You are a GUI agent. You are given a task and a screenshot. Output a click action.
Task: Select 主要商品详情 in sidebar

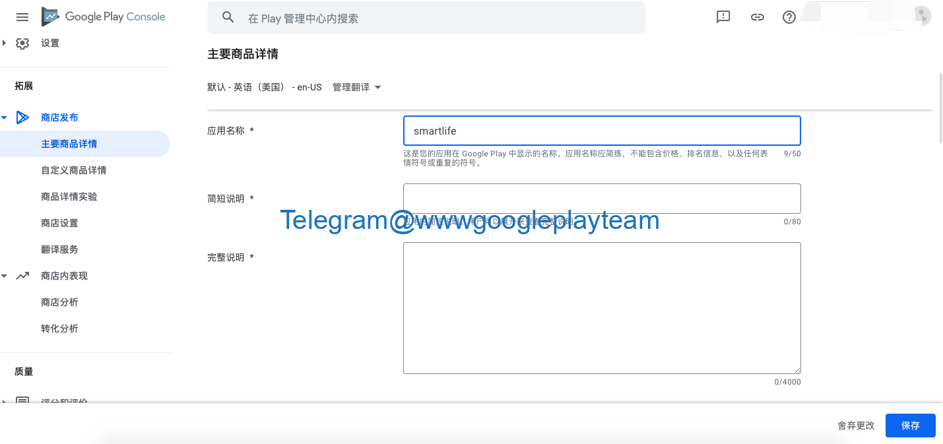(x=85, y=144)
